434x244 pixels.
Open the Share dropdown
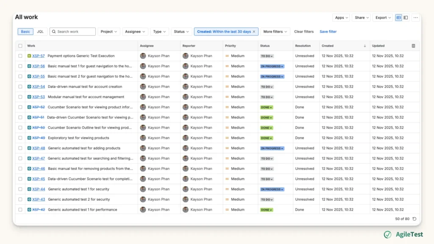pos(362,18)
